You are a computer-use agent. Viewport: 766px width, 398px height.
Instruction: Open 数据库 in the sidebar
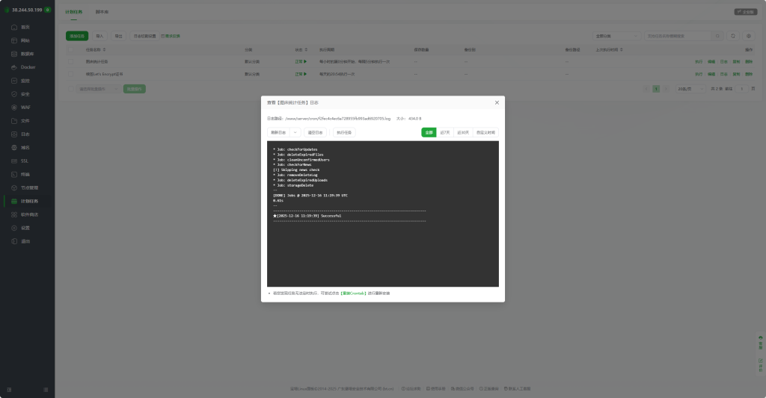[27, 54]
